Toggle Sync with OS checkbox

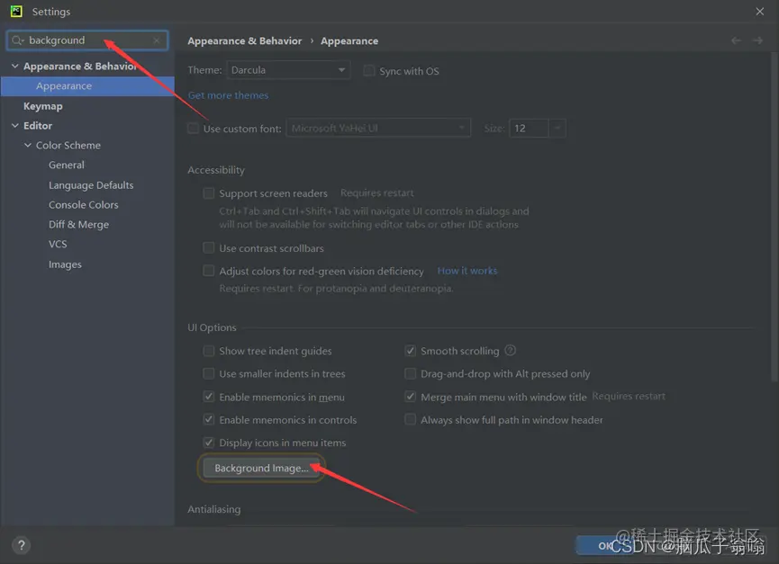point(368,70)
